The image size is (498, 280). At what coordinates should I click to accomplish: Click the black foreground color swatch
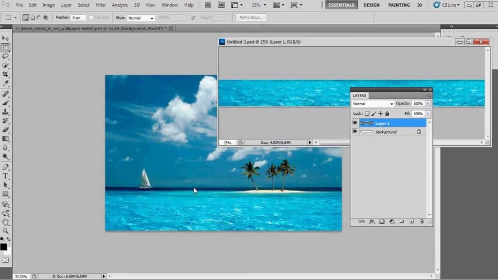3,247
